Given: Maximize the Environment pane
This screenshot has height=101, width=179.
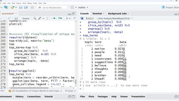Looking at the screenshot, I should pos(73,97).
